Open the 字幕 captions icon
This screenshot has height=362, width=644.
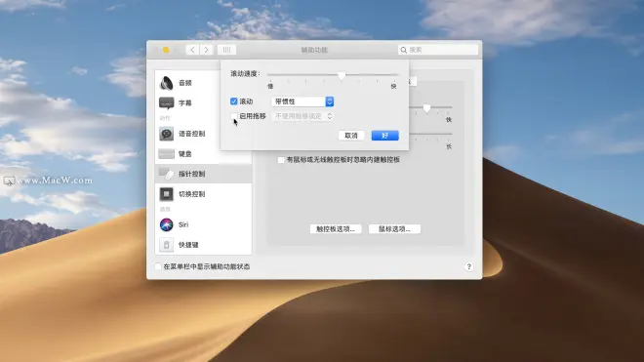166,102
